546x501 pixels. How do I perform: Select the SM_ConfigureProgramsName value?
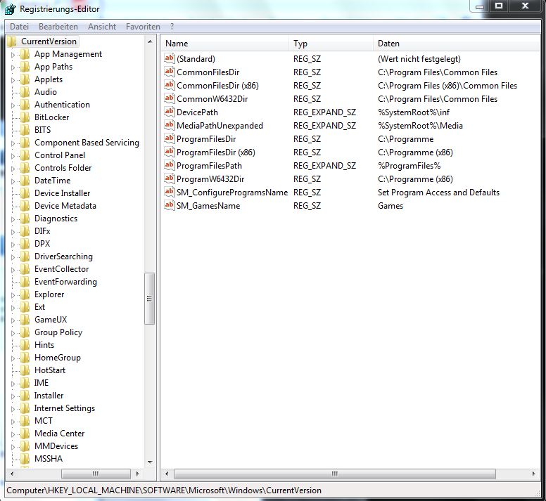click(x=232, y=193)
